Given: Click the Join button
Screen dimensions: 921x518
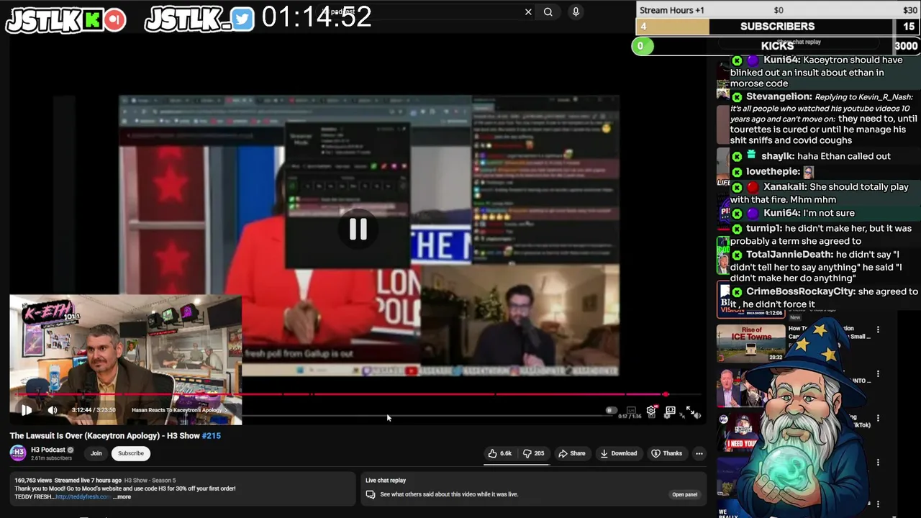Looking at the screenshot, I should tap(96, 453).
